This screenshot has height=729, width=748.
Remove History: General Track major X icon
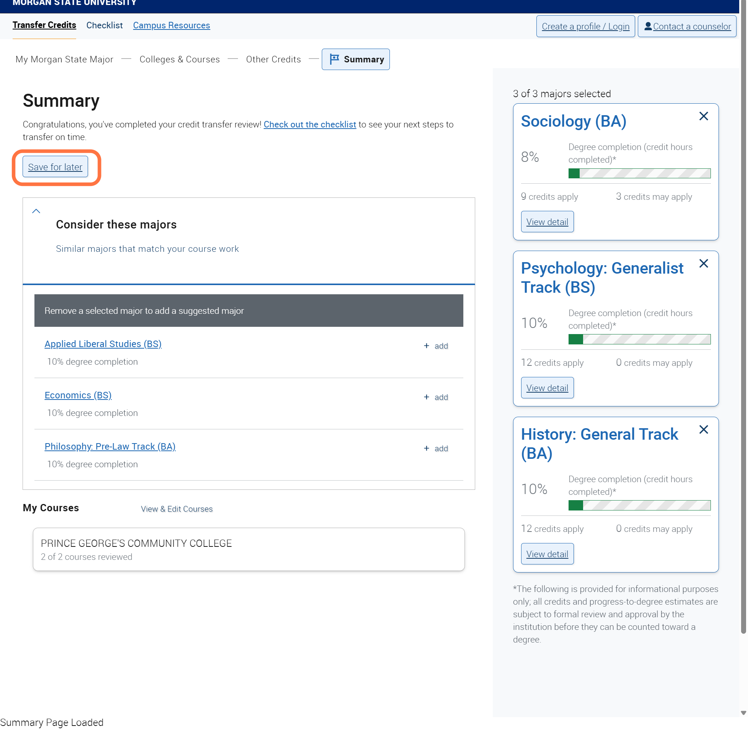point(703,430)
